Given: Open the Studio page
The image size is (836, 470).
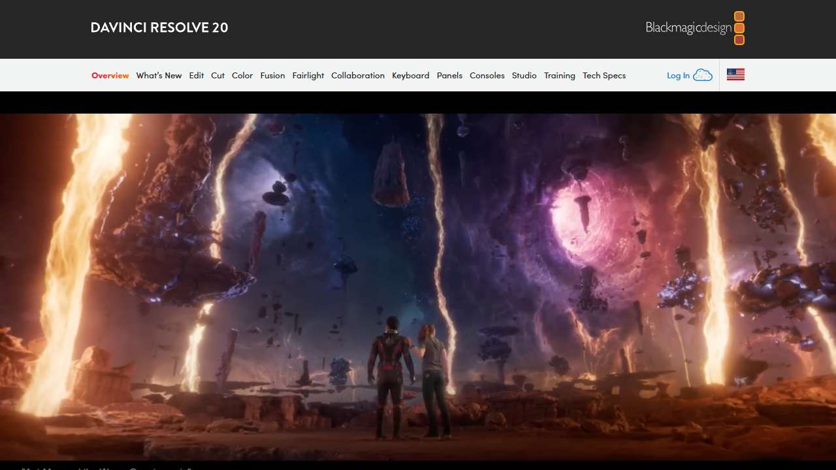Looking at the screenshot, I should pos(524,76).
